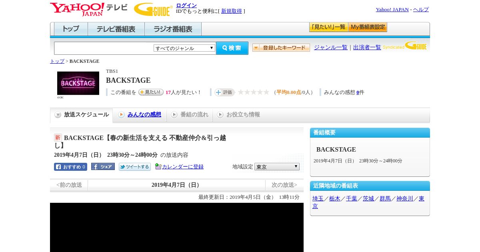Open the ジャンル一覧 link
Screen dimensions: 480x252
pyautogui.click(x=330, y=47)
